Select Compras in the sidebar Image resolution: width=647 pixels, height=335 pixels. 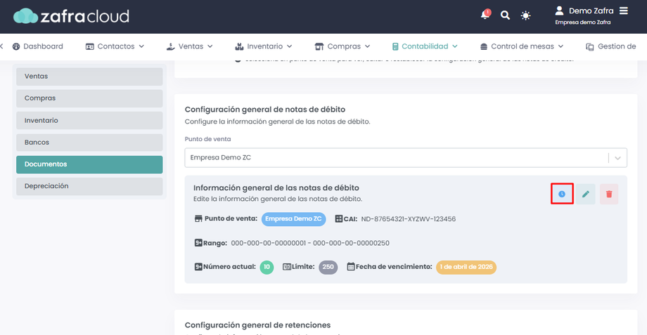89,98
